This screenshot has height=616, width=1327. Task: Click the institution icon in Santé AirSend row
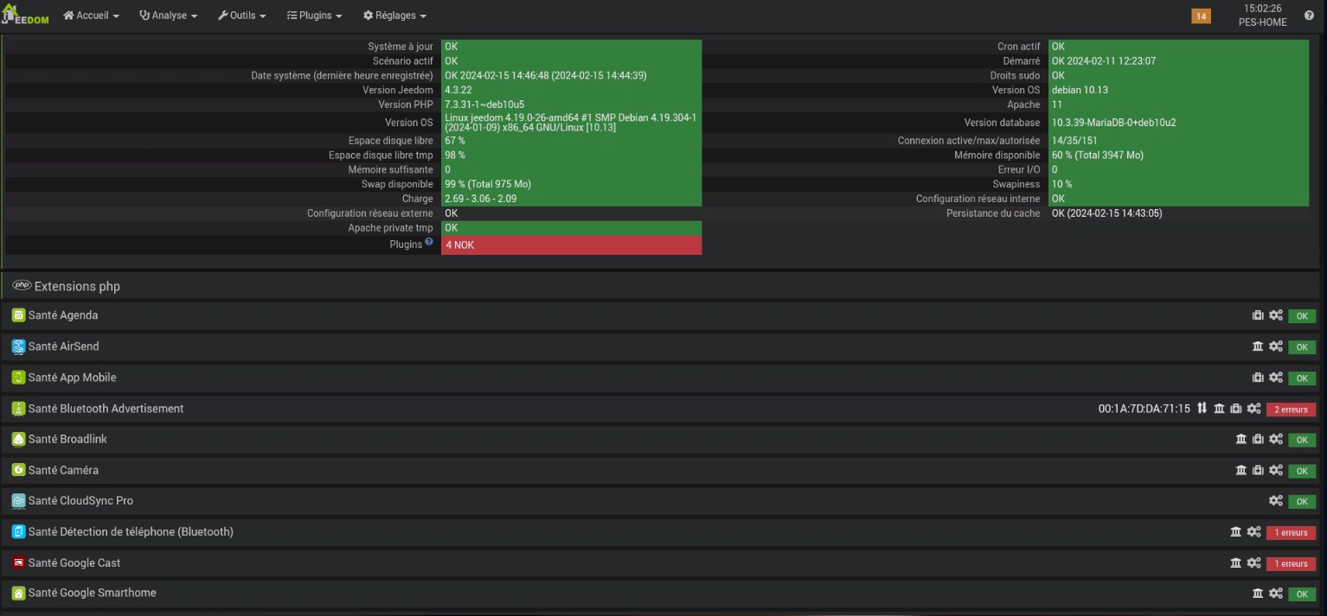(x=1258, y=346)
